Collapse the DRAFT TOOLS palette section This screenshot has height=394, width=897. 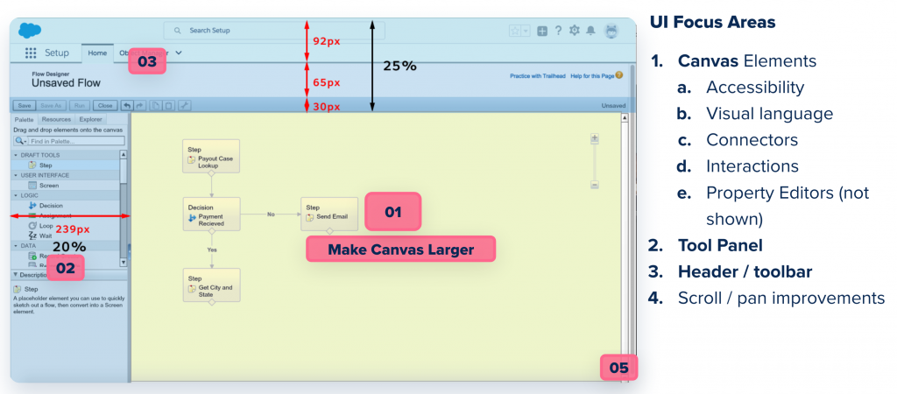[x=16, y=155]
